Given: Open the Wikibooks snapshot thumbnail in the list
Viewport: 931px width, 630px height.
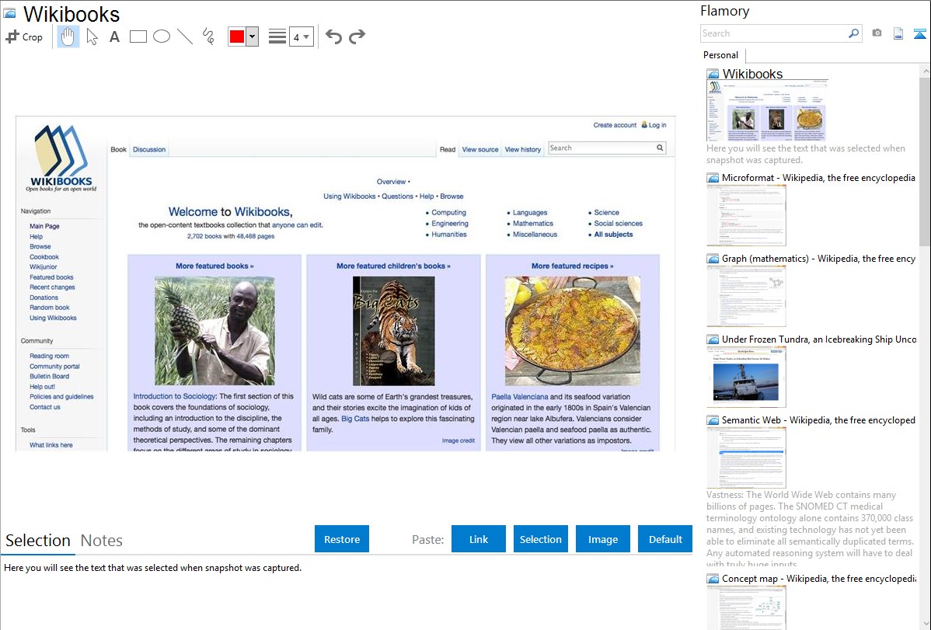Looking at the screenshot, I should click(767, 110).
